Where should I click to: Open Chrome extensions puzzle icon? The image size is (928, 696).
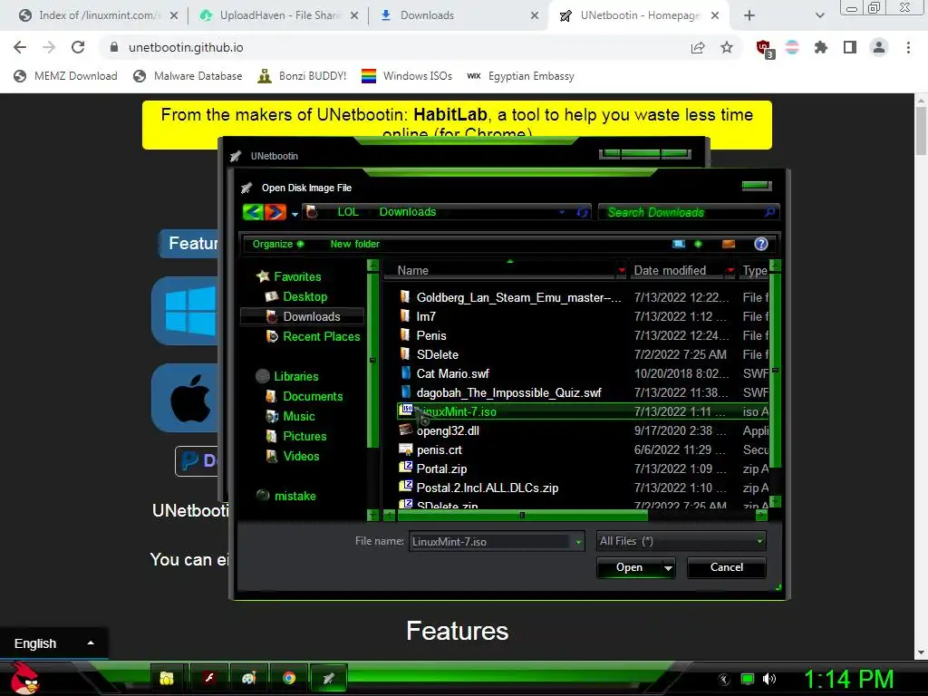(x=820, y=47)
